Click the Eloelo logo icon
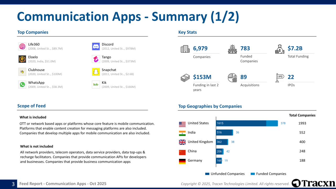 [x=22, y=59]
